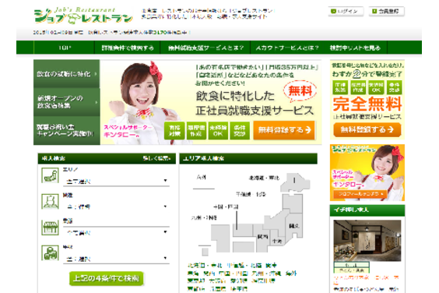439x293 pixels.
Task: Open the job type dropdown
Action: coord(116,207)
